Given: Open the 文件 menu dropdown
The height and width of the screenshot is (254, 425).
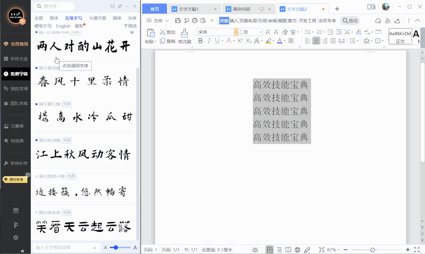Looking at the screenshot, I should pyautogui.click(x=158, y=20).
